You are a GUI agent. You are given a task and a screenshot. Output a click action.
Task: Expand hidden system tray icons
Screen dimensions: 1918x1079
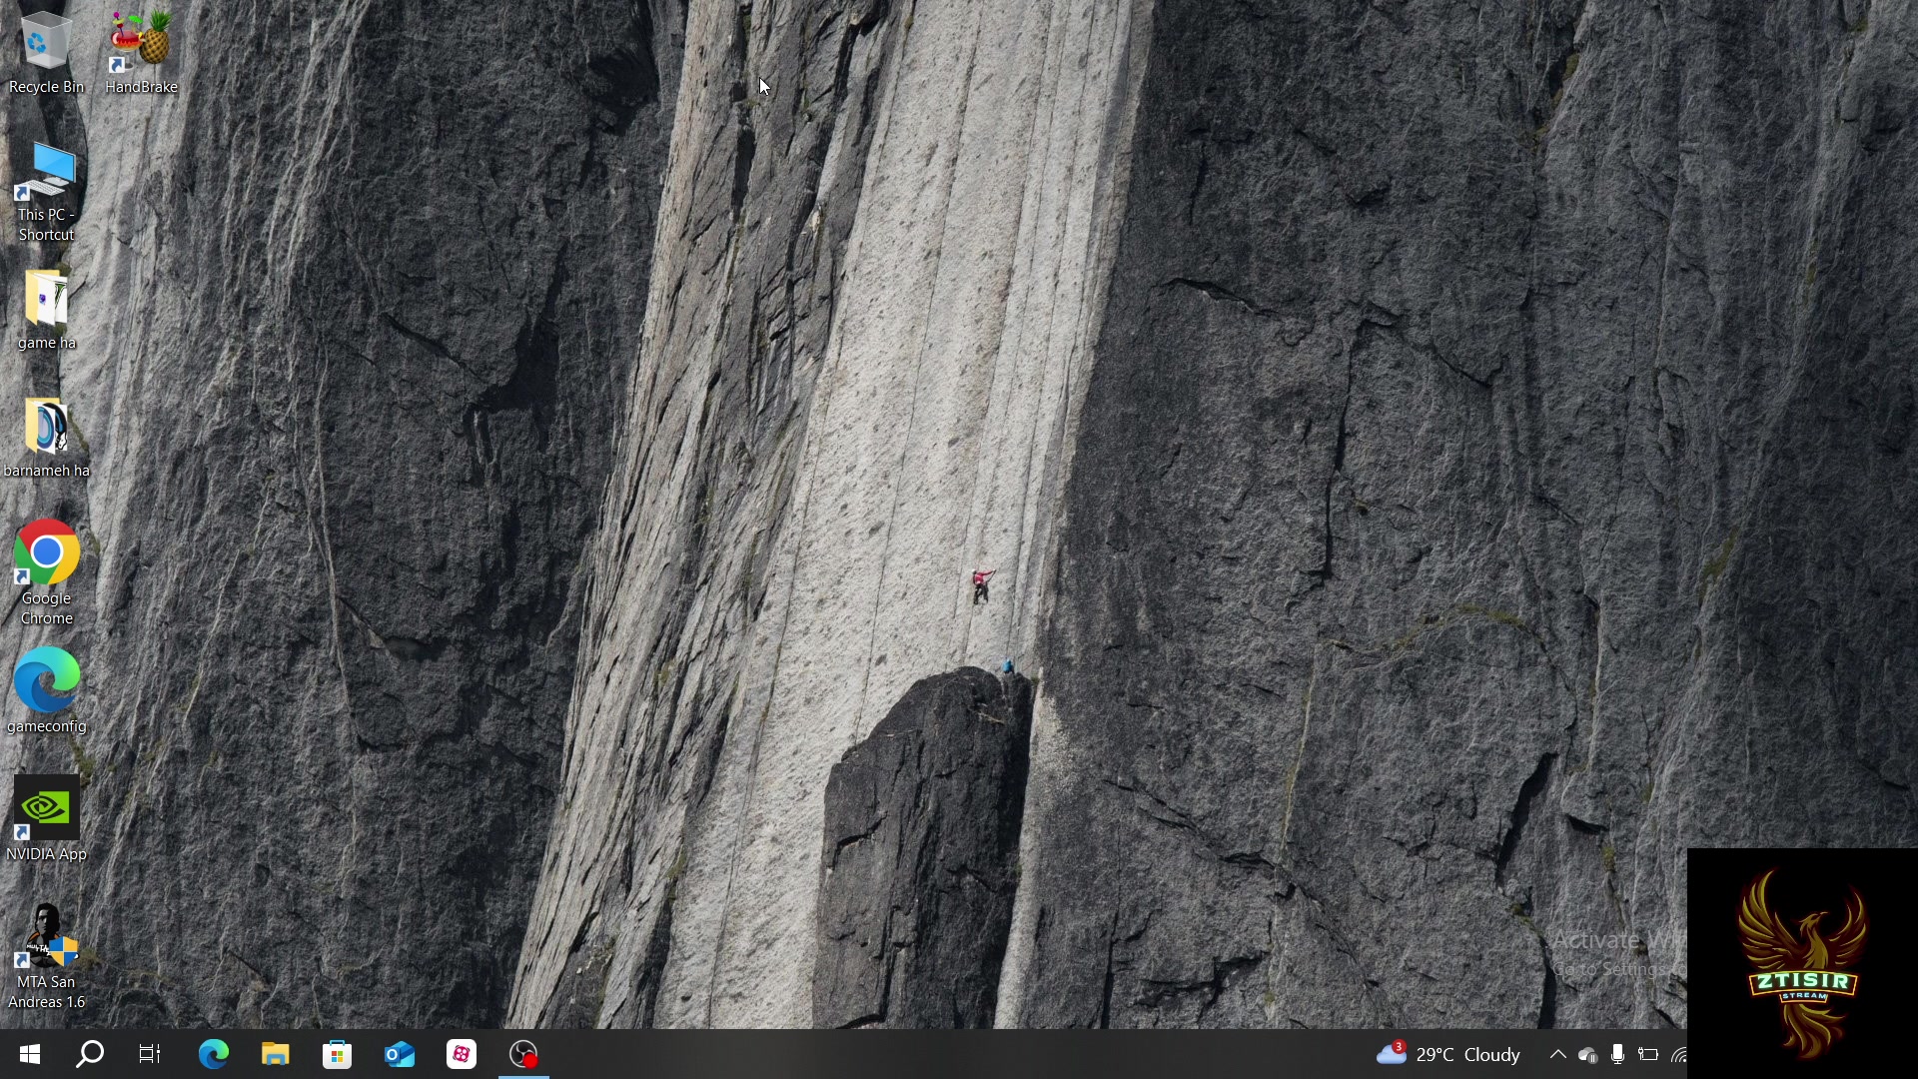click(x=1557, y=1054)
